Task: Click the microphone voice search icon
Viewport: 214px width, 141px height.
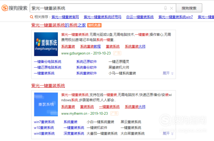Action: point(165,8)
